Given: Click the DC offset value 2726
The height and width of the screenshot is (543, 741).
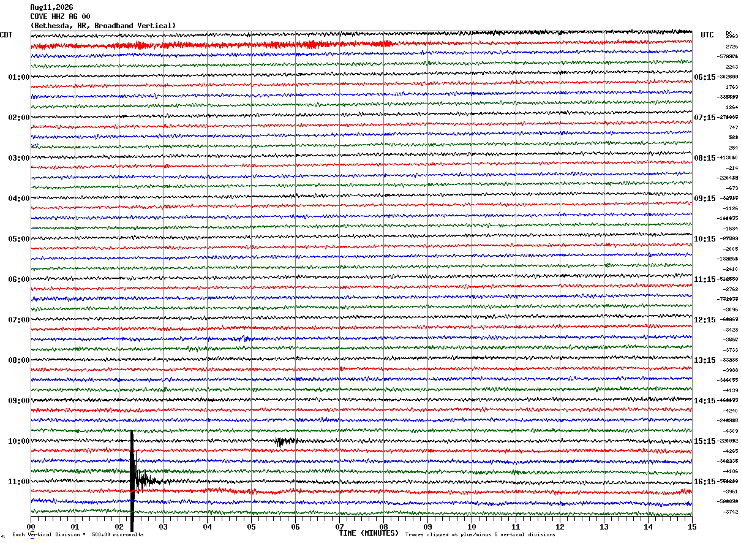Looking at the screenshot, I should pyautogui.click(x=732, y=47).
